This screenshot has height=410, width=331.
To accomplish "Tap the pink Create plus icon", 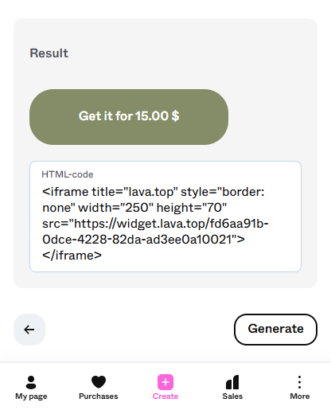I will coord(165,382).
